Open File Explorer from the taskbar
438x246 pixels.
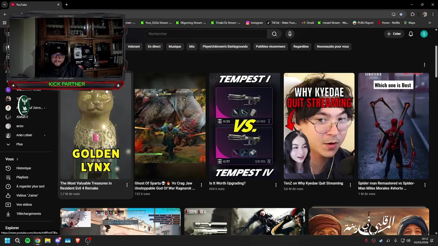[48, 241]
